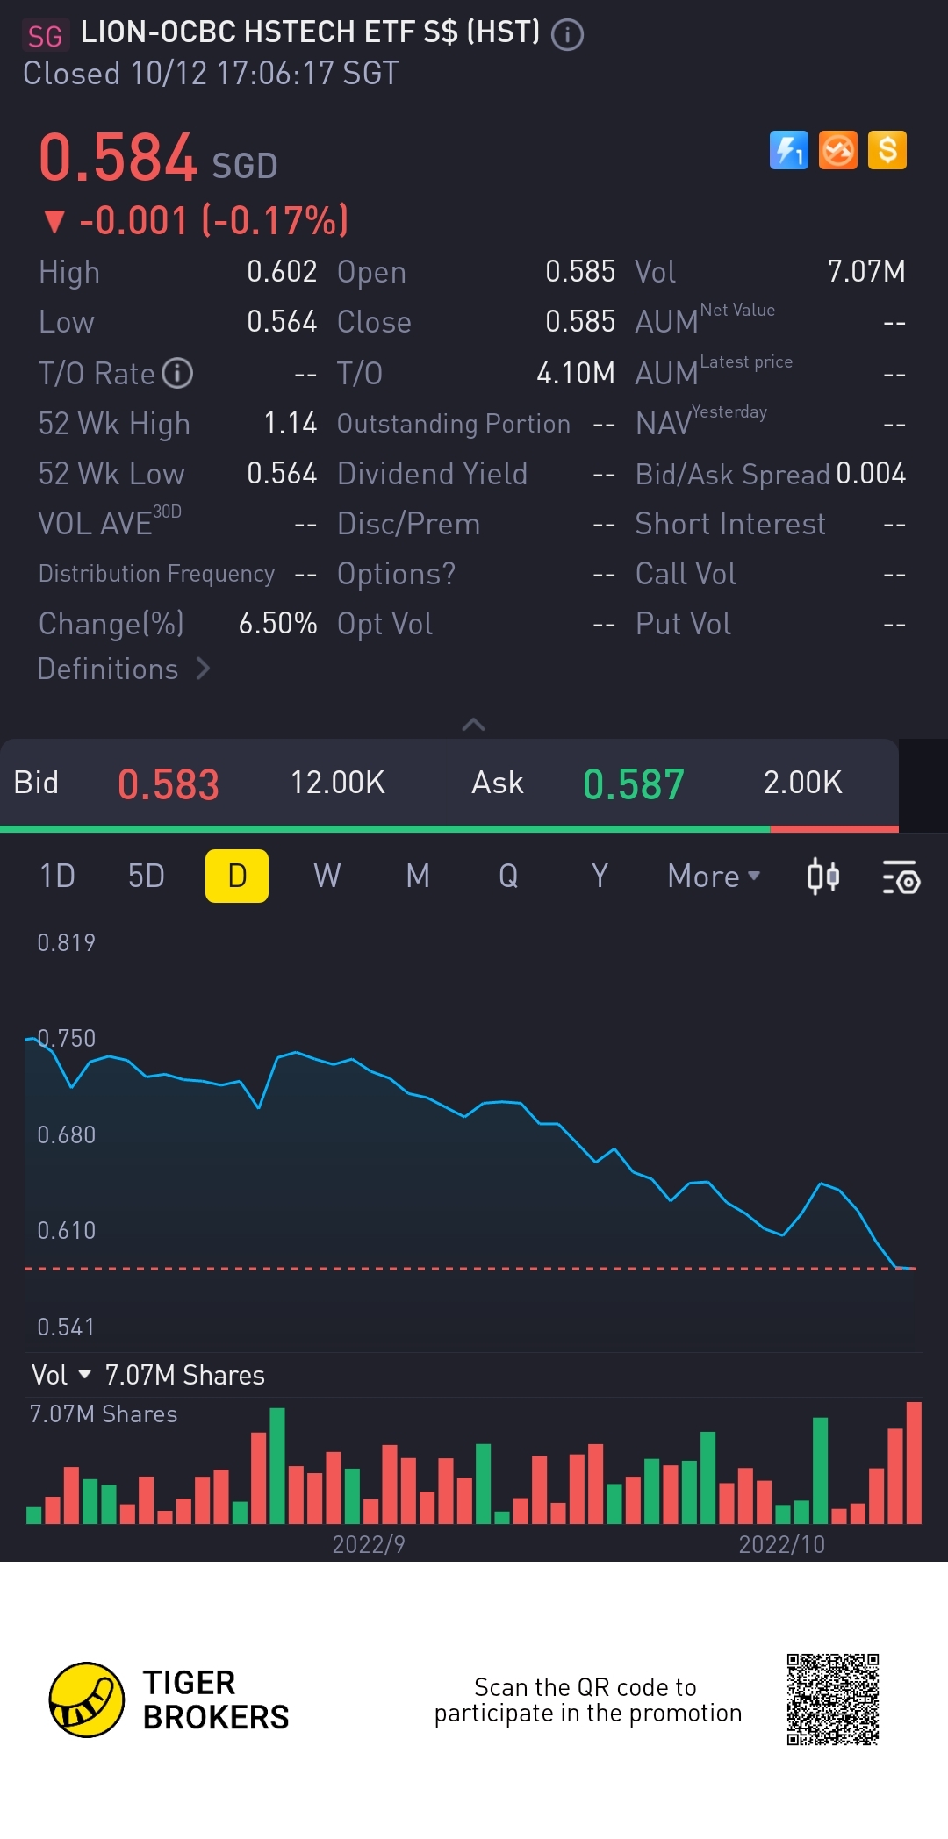This screenshot has width=948, height=1839.
Task: Tap the info icon beside the ETF name
Action: [x=567, y=35]
